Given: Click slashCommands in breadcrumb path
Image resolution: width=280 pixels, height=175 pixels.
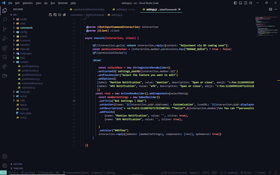Looking at the screenshot, I should point(95,15).
